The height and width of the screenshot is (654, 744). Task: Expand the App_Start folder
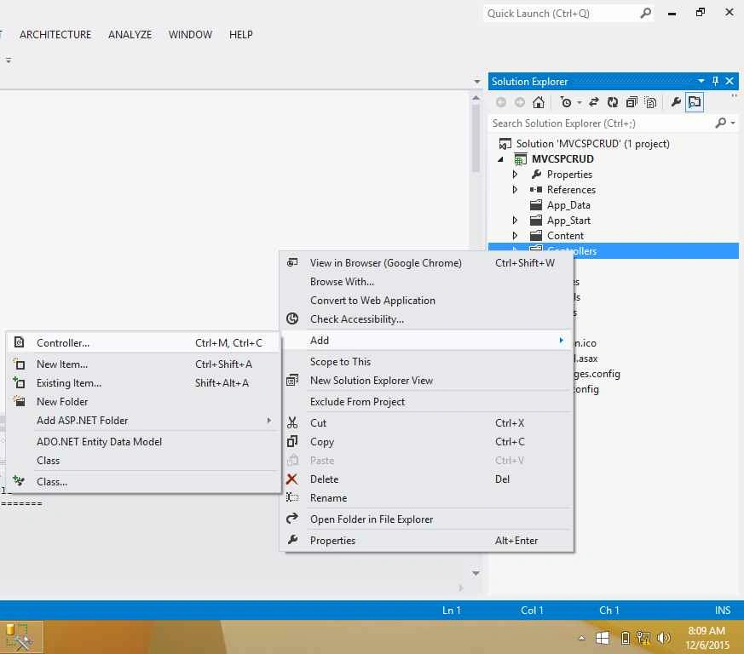click(515, 221)
